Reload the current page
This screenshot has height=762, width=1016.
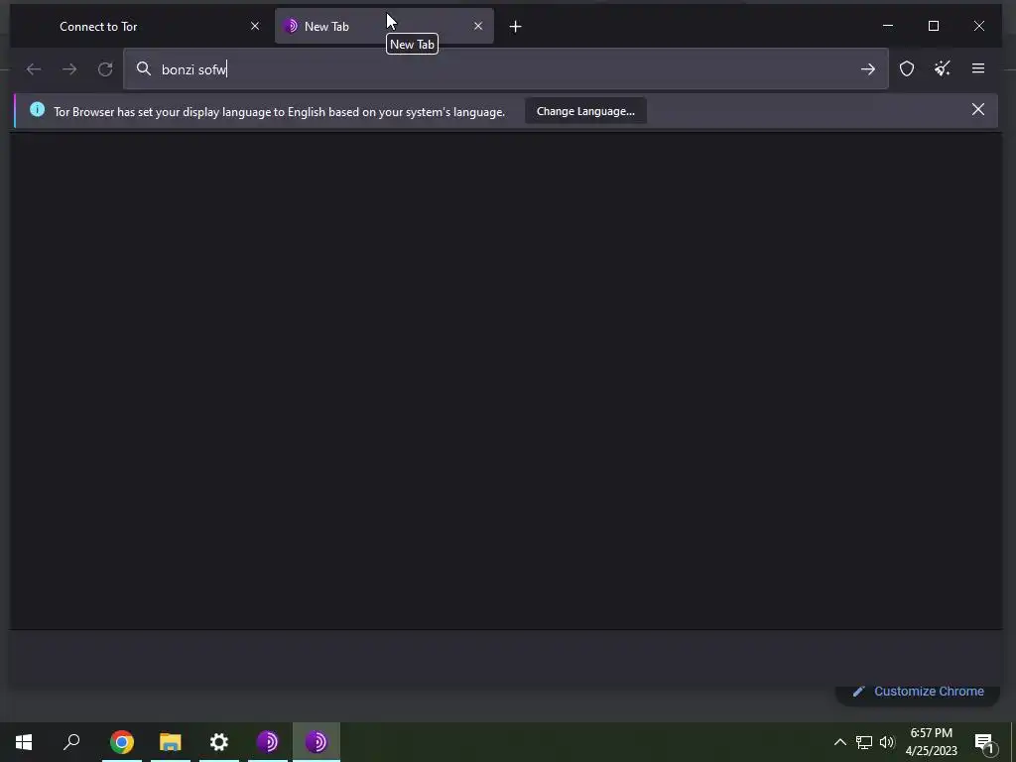tap(105, 68)
